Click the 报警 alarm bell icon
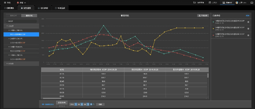This screenshot has height=109, width=255. tap(18, 2)
